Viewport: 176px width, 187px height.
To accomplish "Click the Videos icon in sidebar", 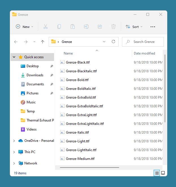I will [23, 129].
